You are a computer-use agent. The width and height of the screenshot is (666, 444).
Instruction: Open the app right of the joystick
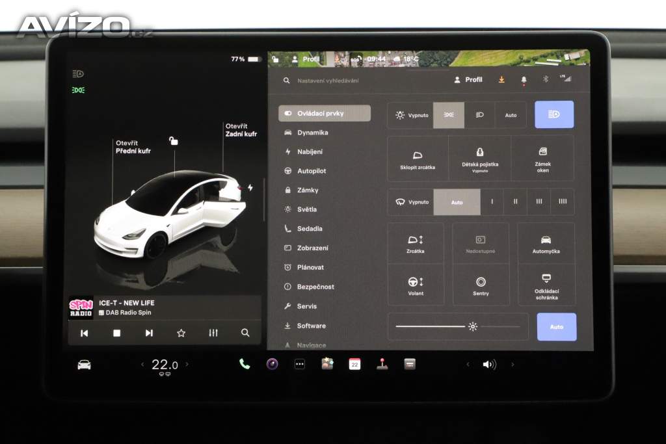[x=410, y=364]
